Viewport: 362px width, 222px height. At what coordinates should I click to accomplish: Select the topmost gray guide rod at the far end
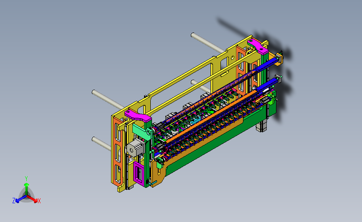(208, 42)
